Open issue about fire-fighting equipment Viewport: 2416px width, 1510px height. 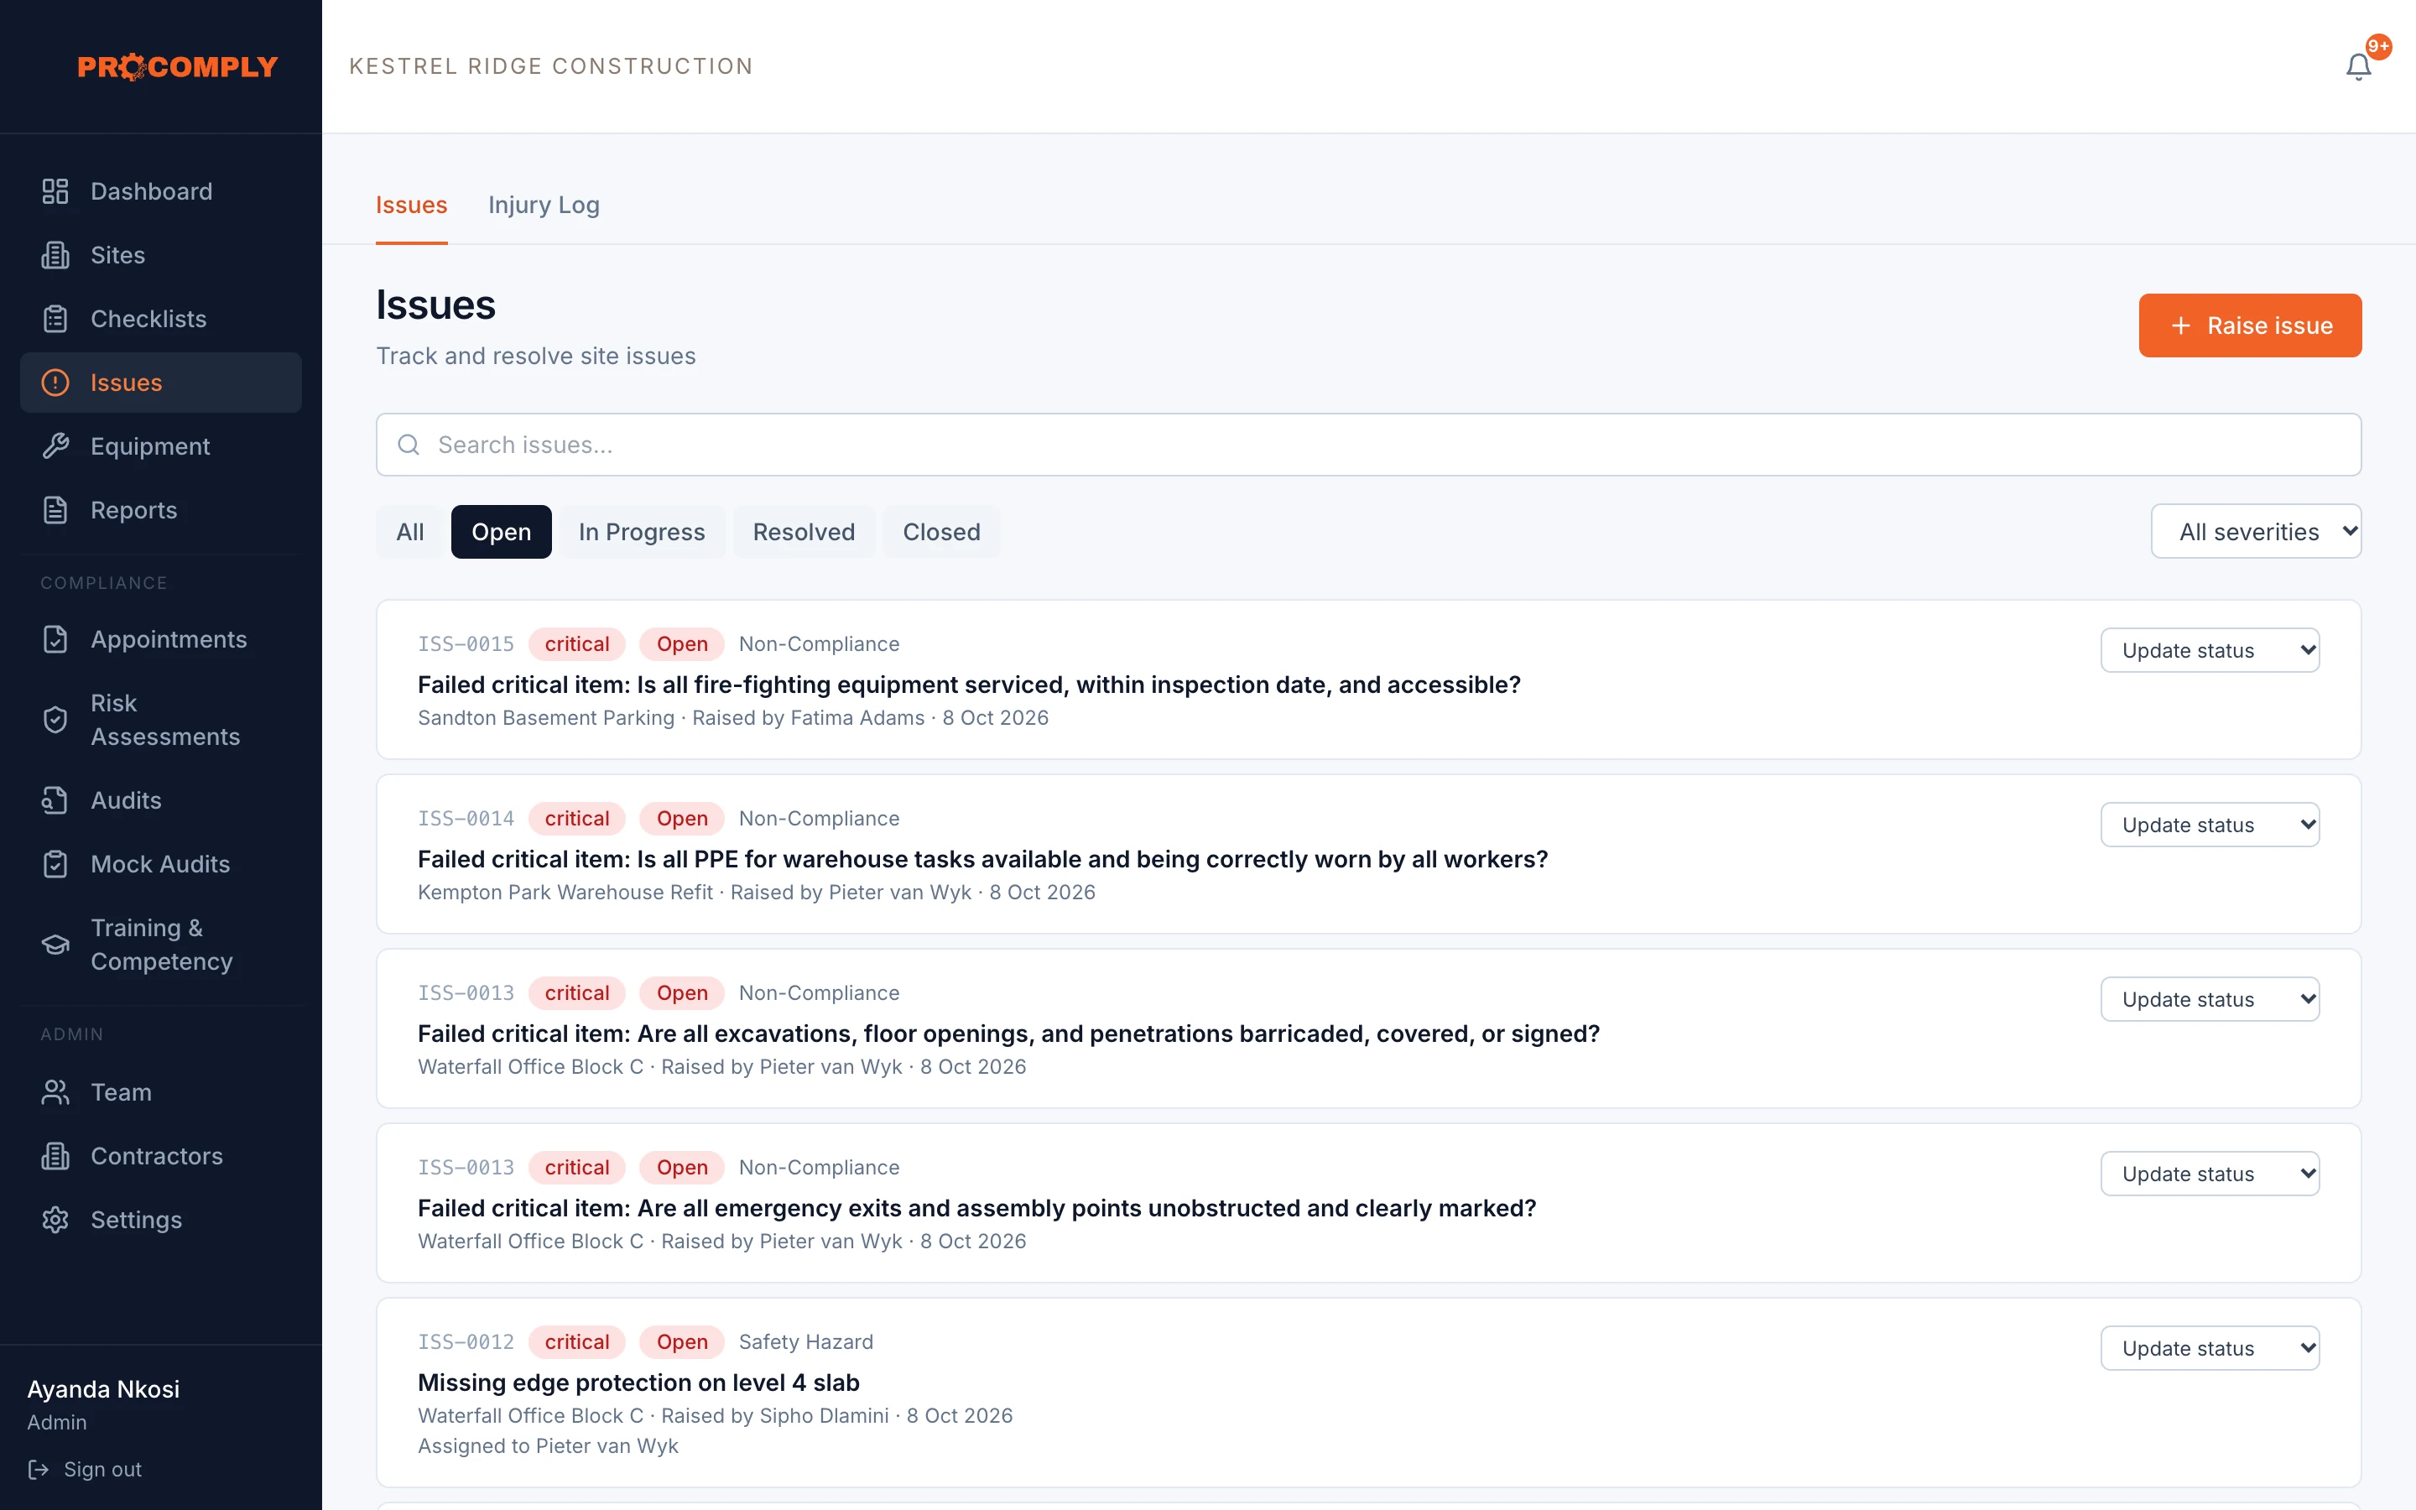click(968, 685)
